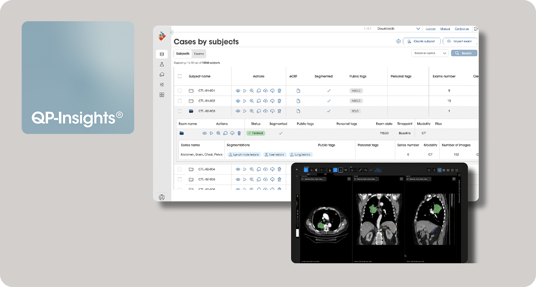Click the logout icon in the top-right corner
This screenshot has width=536, height=287.
point(476,29)
